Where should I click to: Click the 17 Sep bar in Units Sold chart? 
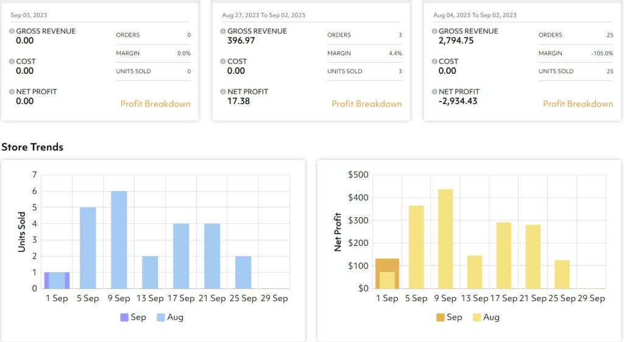click(181, 256)
